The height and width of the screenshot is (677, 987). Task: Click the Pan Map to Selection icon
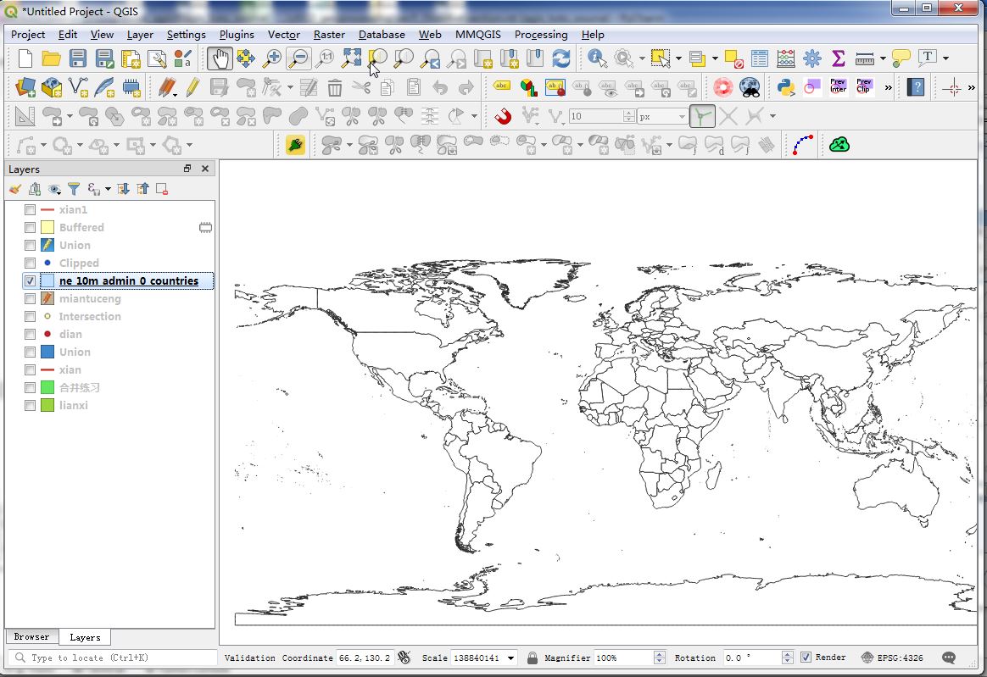coord(246,58)
